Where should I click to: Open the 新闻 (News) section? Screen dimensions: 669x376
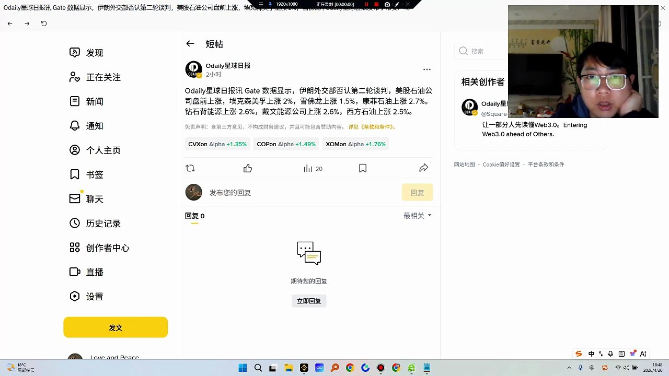87,101
